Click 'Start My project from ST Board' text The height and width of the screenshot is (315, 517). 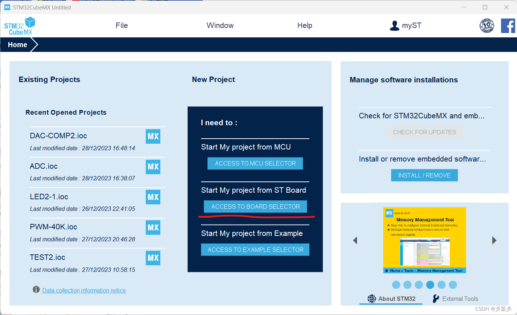click(x=253, y=190)
